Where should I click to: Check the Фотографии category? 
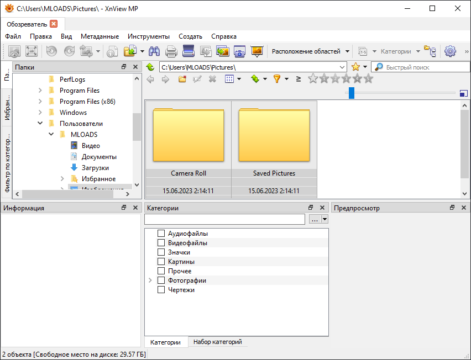click(161, 280)
